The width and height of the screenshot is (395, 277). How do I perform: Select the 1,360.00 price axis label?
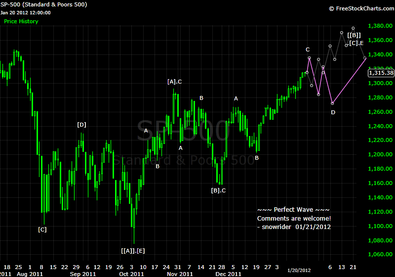tap(380, 40)
